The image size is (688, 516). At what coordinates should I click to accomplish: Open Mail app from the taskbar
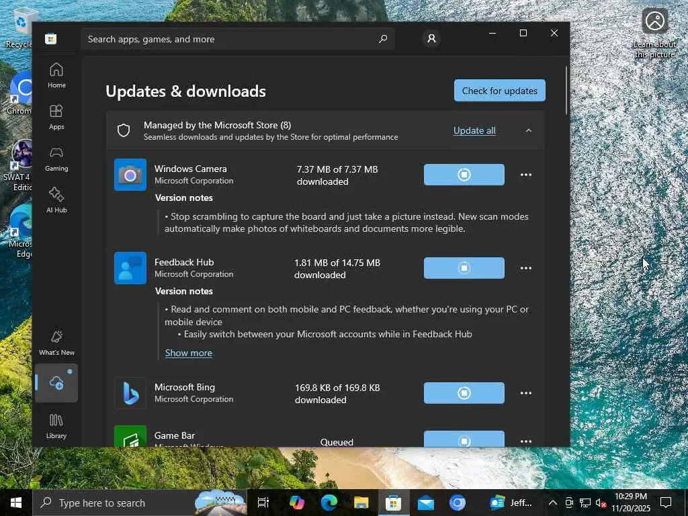pos(425,503)
